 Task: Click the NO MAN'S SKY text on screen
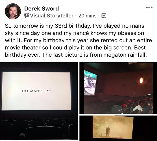[x=36, y=91]
